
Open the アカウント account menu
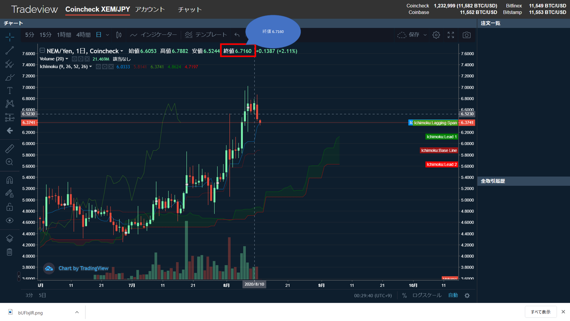point(150,10)
